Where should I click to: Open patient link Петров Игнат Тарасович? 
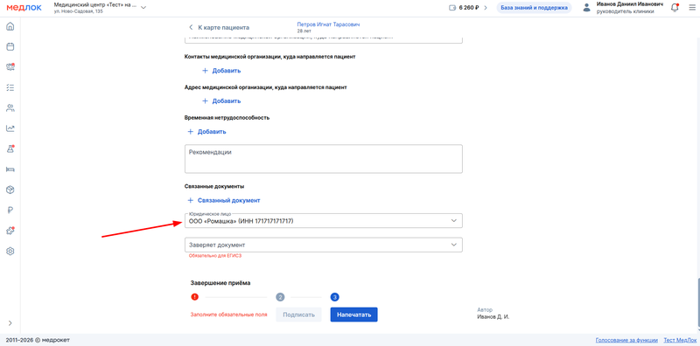tap(328, 24)
